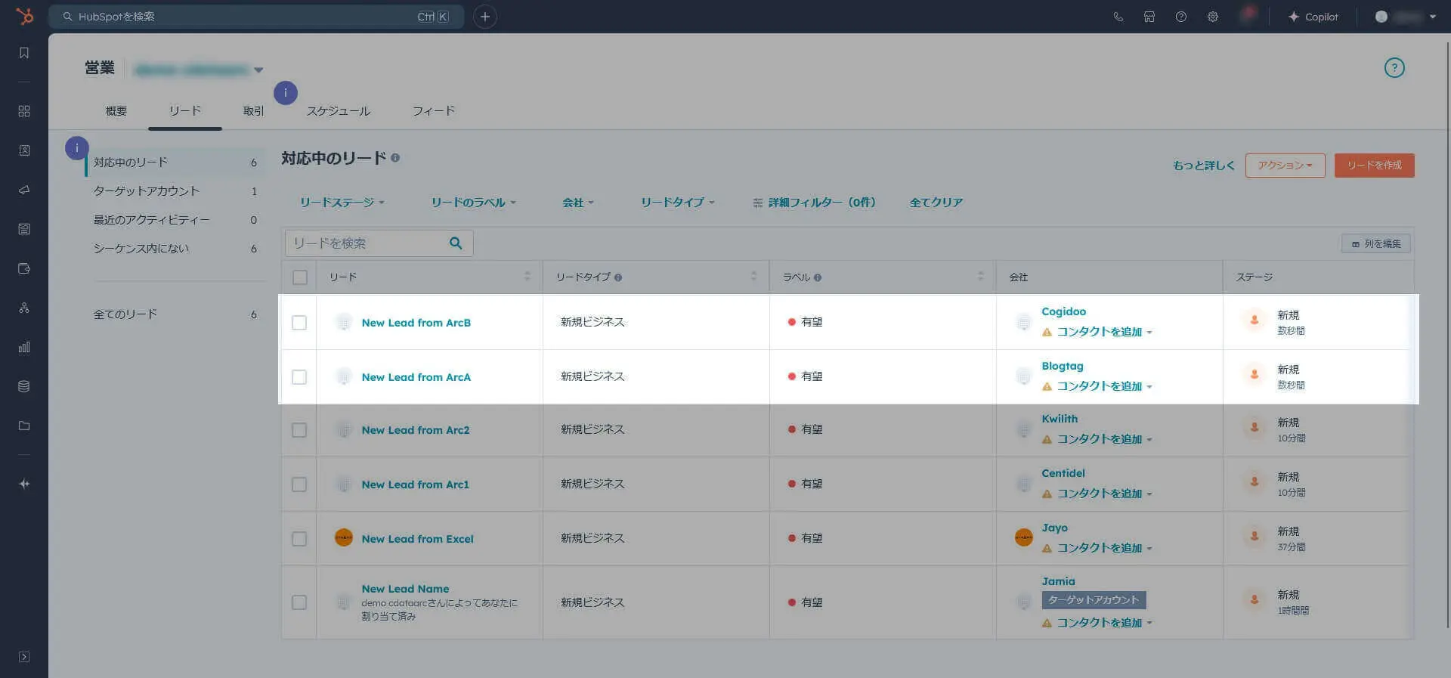The width and height of the screenshot is (1451, 678).
Task: Select ターゲットアカウント in the left list
Action: click(x=146, y=191)
